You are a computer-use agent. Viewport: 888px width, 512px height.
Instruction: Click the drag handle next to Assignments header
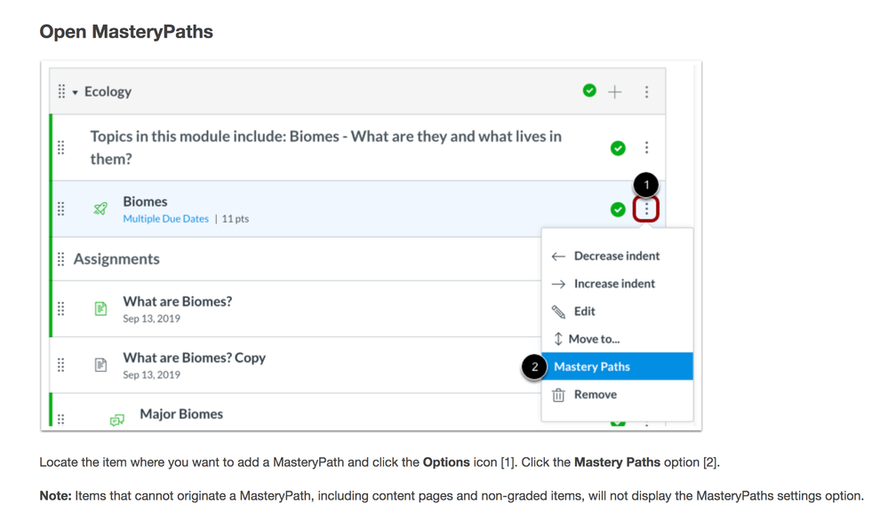[61, 259]
